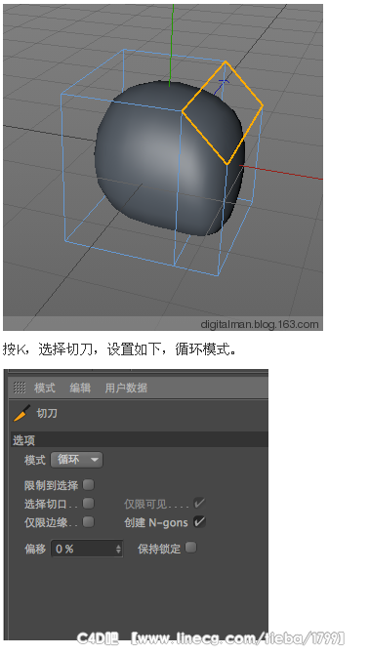Click the 选项 section header
370x655 pixels.
(x=140, y=440)
